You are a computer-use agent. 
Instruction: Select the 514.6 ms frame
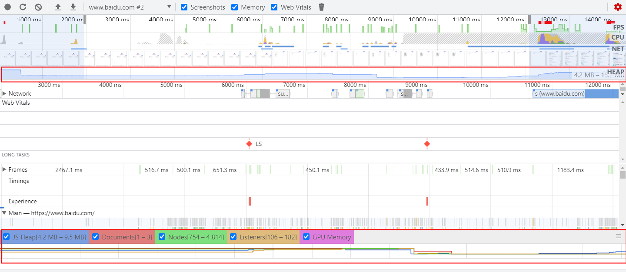point(476,170)
